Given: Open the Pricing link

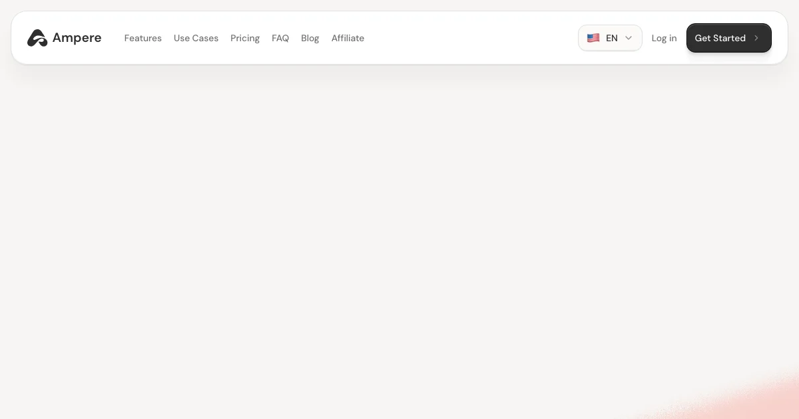Looking at the screenshot, I should click(x=245, y=38).
